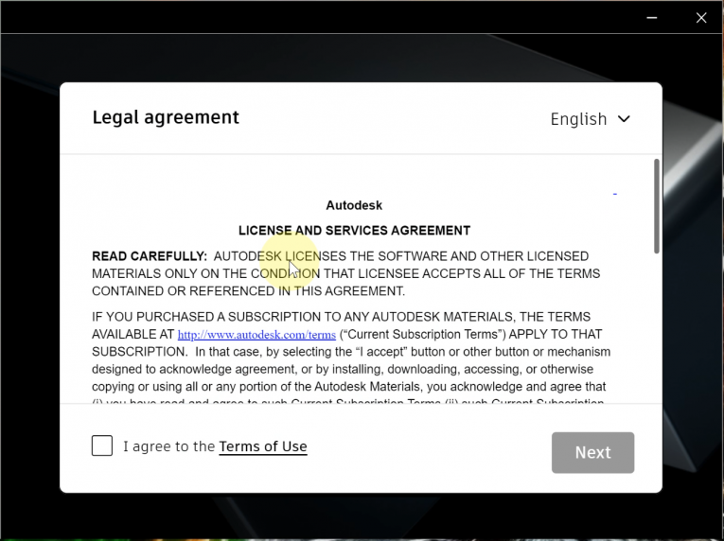Click the license text scrollbar thumb
Viewport: 724px width, 541px height.
657,206
